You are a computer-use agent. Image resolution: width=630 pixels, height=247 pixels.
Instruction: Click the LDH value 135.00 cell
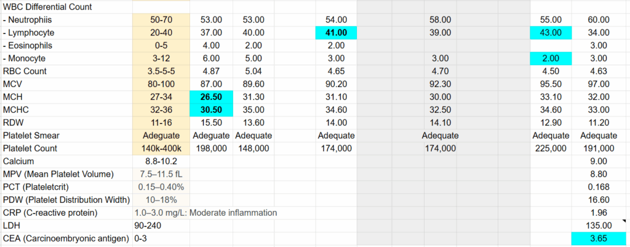point(599,225)
